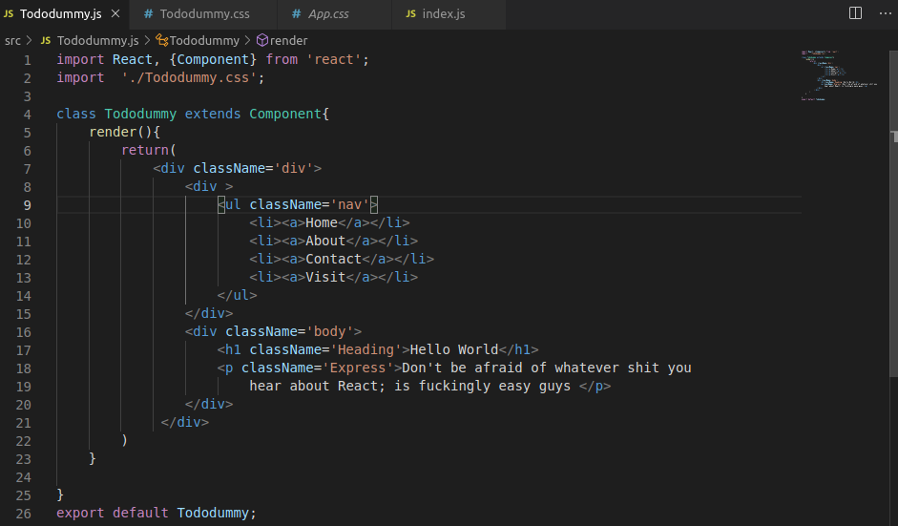
Task: Click the CSS hash icon on Tododummy.css tab
Action: click(148, 13)
